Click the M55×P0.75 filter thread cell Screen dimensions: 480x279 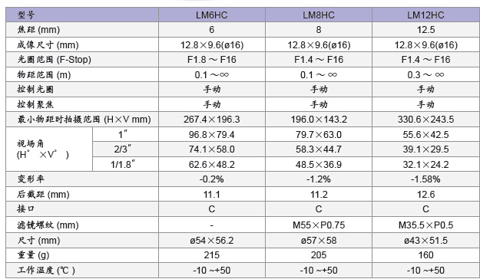point(319,225)
